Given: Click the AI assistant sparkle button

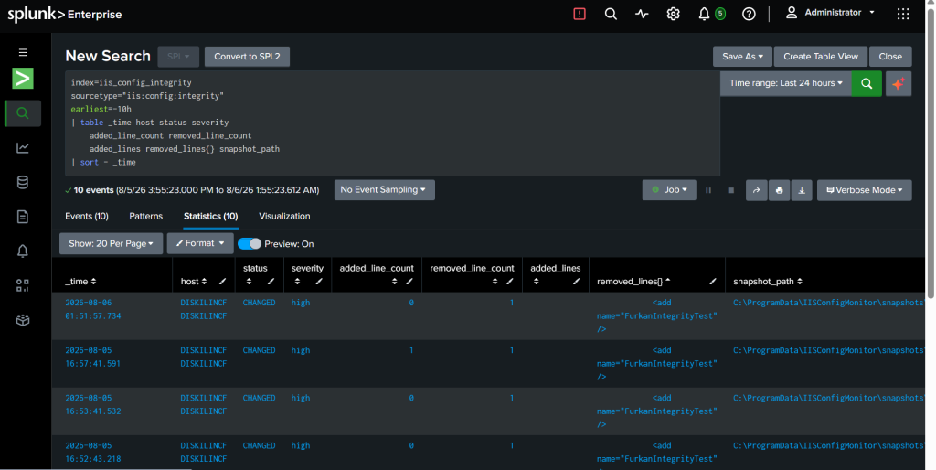Looking at the screenshot, I should 899,83.
